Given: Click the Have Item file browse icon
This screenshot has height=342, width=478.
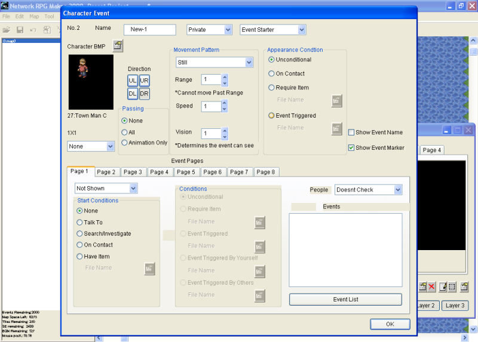Looking at the screenshot, I should (149, 269).
